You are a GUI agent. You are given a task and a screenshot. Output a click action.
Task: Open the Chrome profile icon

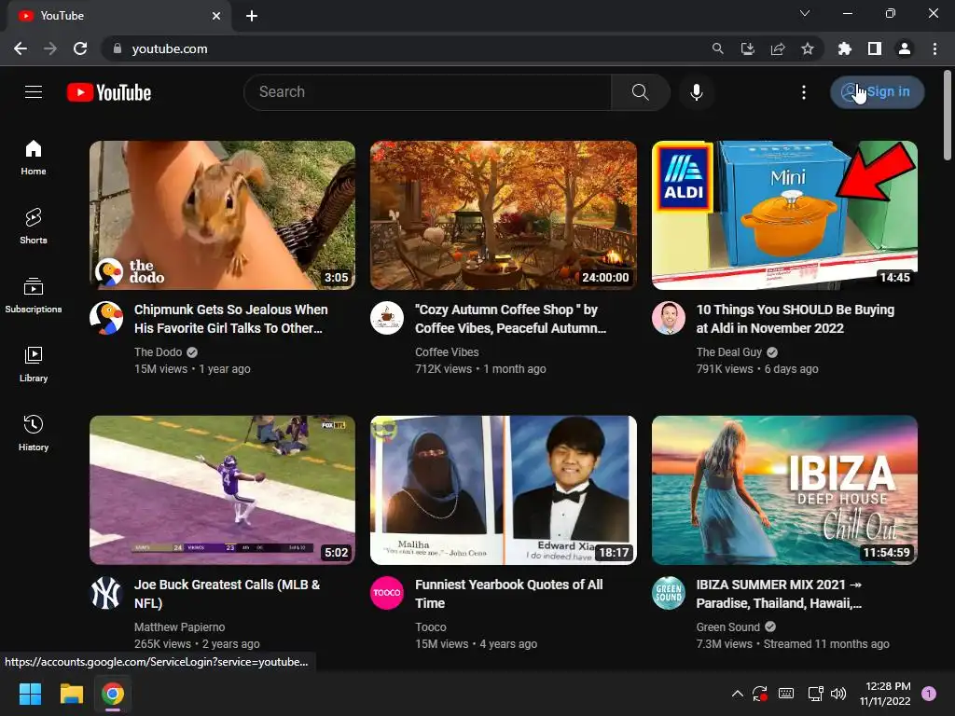(905, 48)
